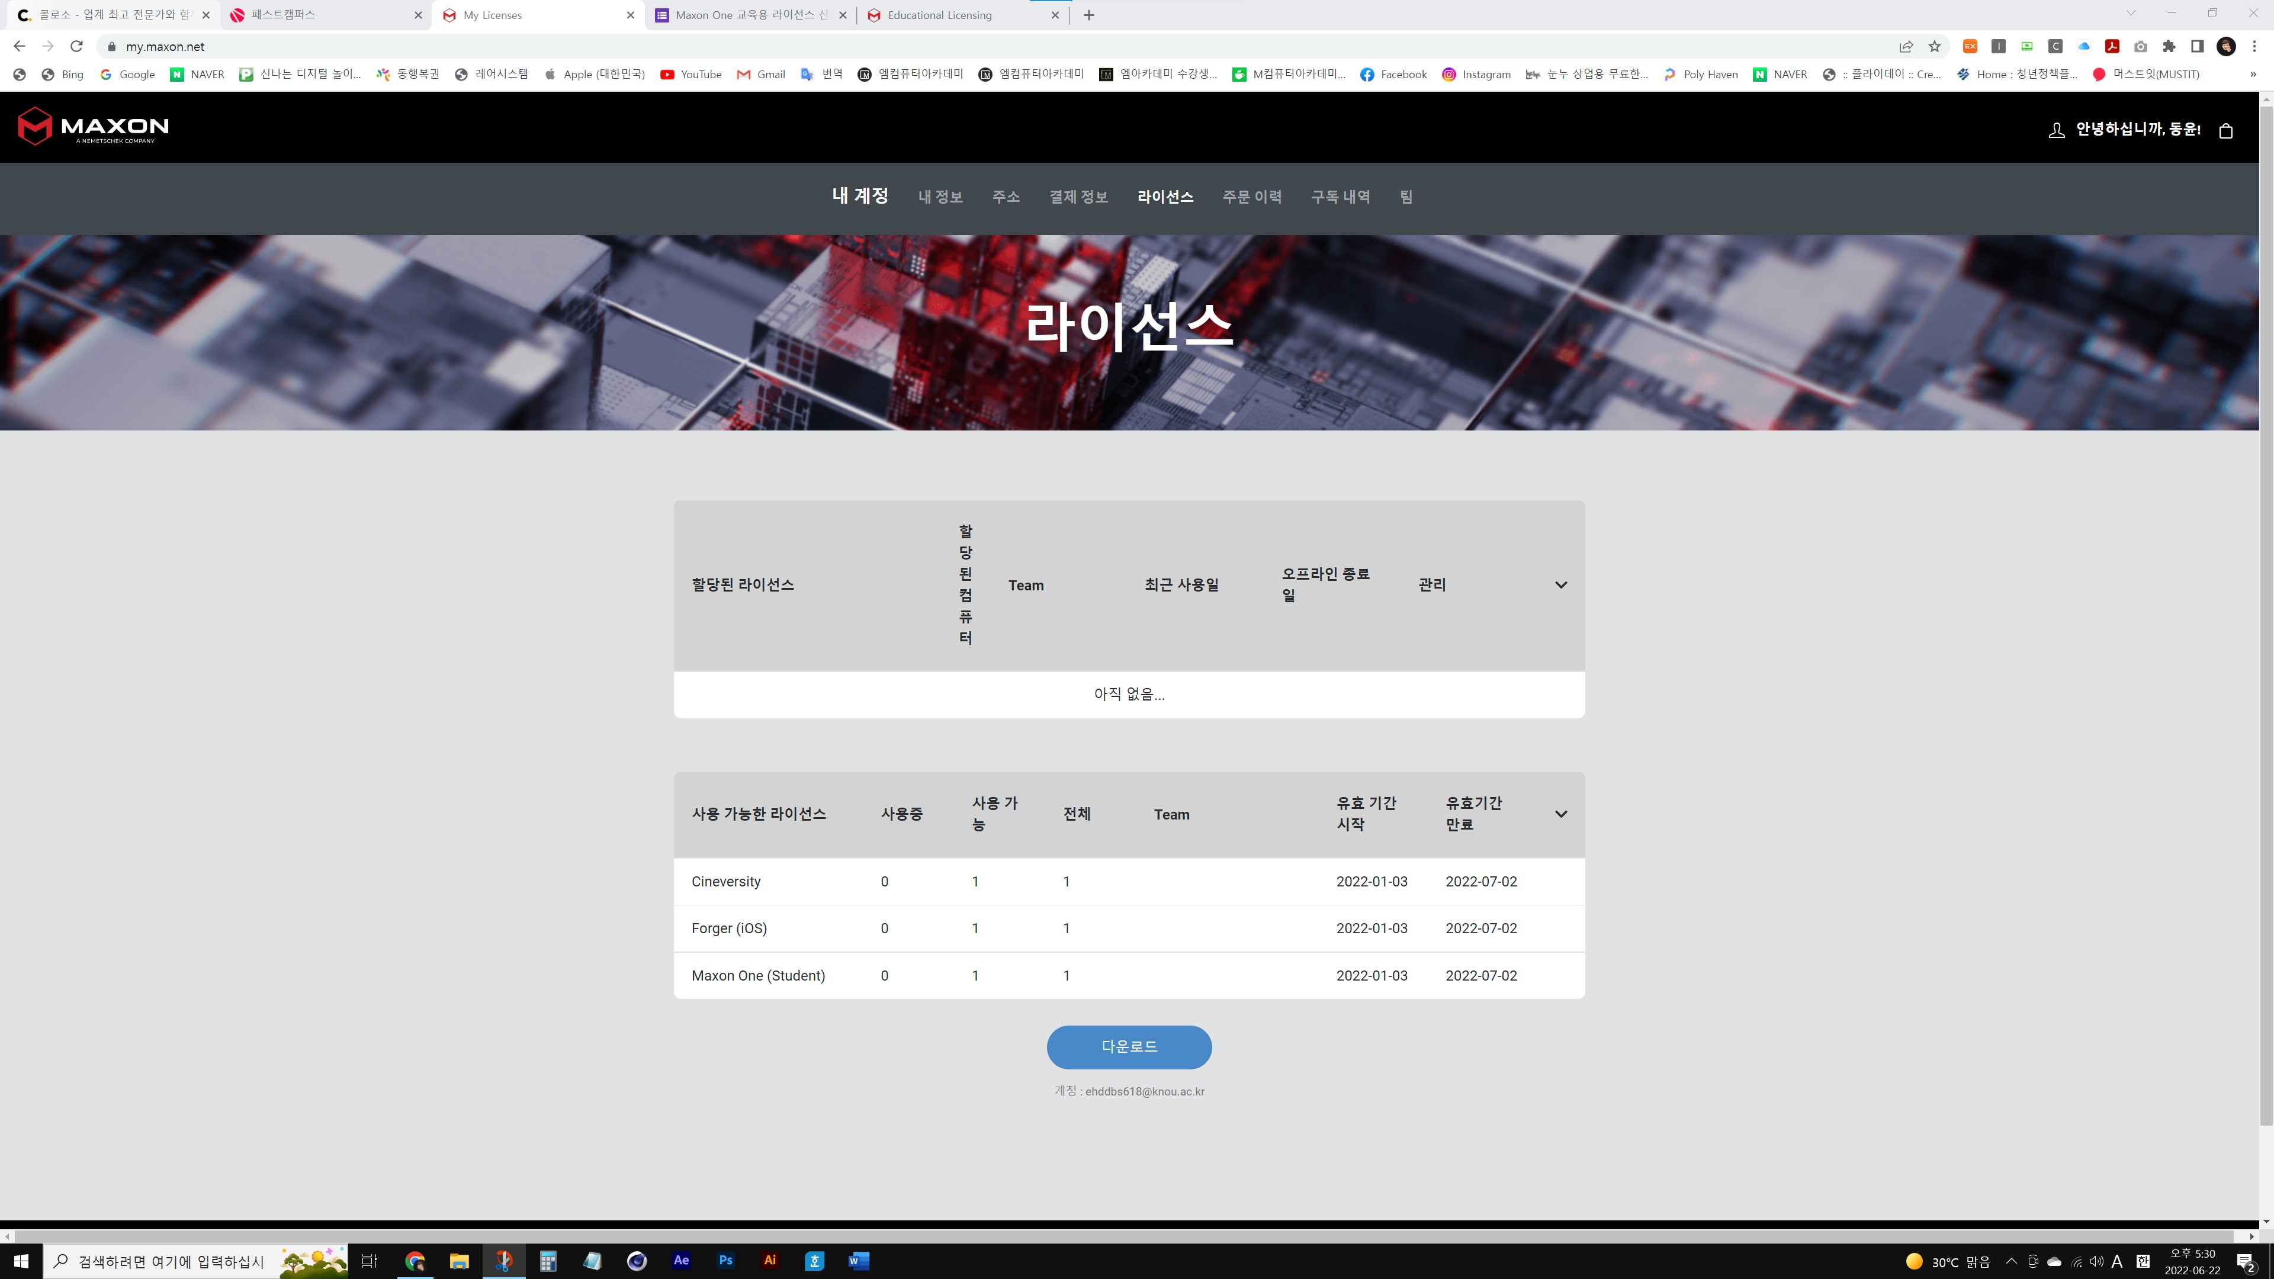Viewport: 2274px width, 1279px height.
Task: Bookmark this page with star icon
Action: 1934,46
